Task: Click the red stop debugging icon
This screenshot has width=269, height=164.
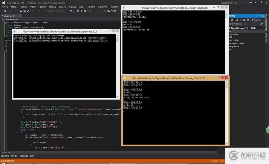Action: [x=81, y=11]
